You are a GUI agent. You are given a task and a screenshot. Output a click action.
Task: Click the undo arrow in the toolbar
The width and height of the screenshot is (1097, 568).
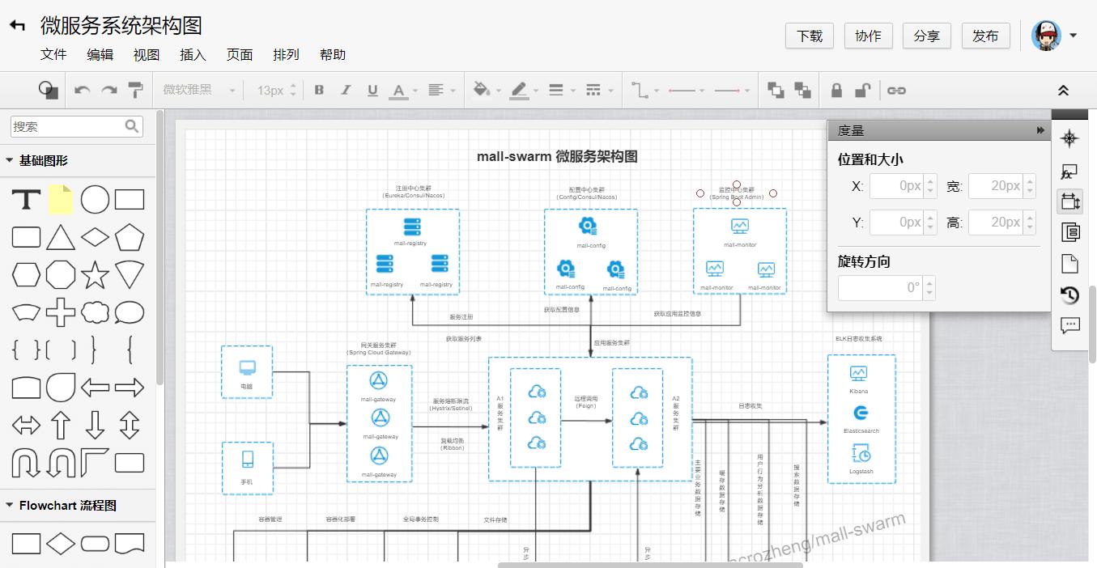click(x=82, y=90)
